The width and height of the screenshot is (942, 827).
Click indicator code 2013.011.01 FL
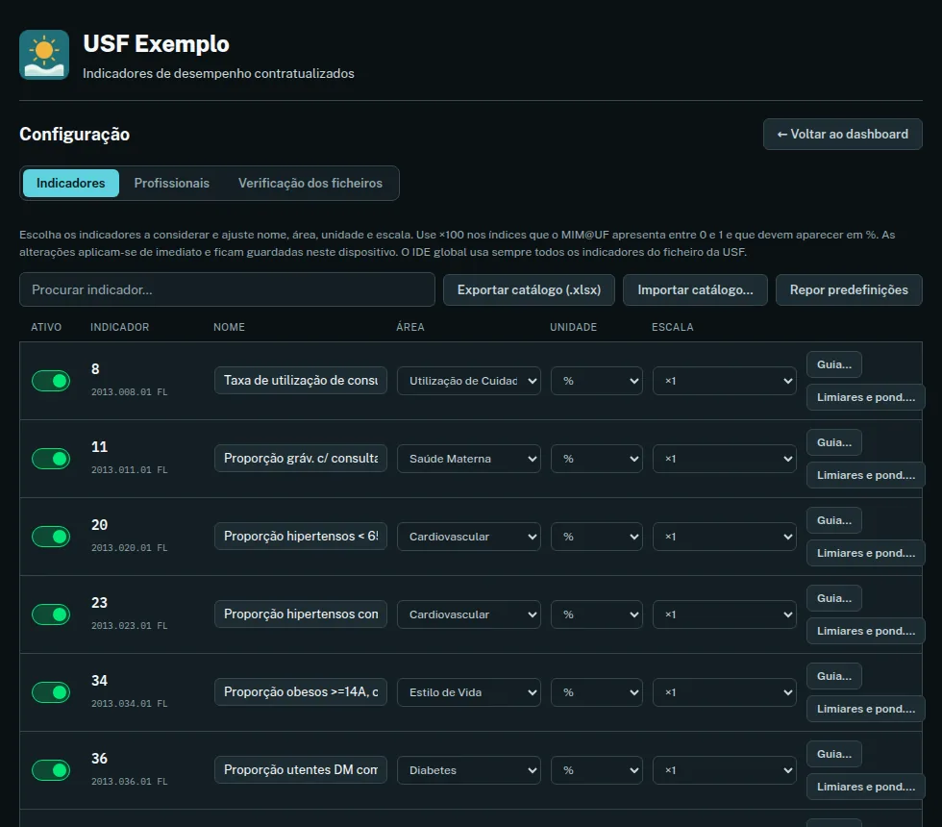[129, 470]
